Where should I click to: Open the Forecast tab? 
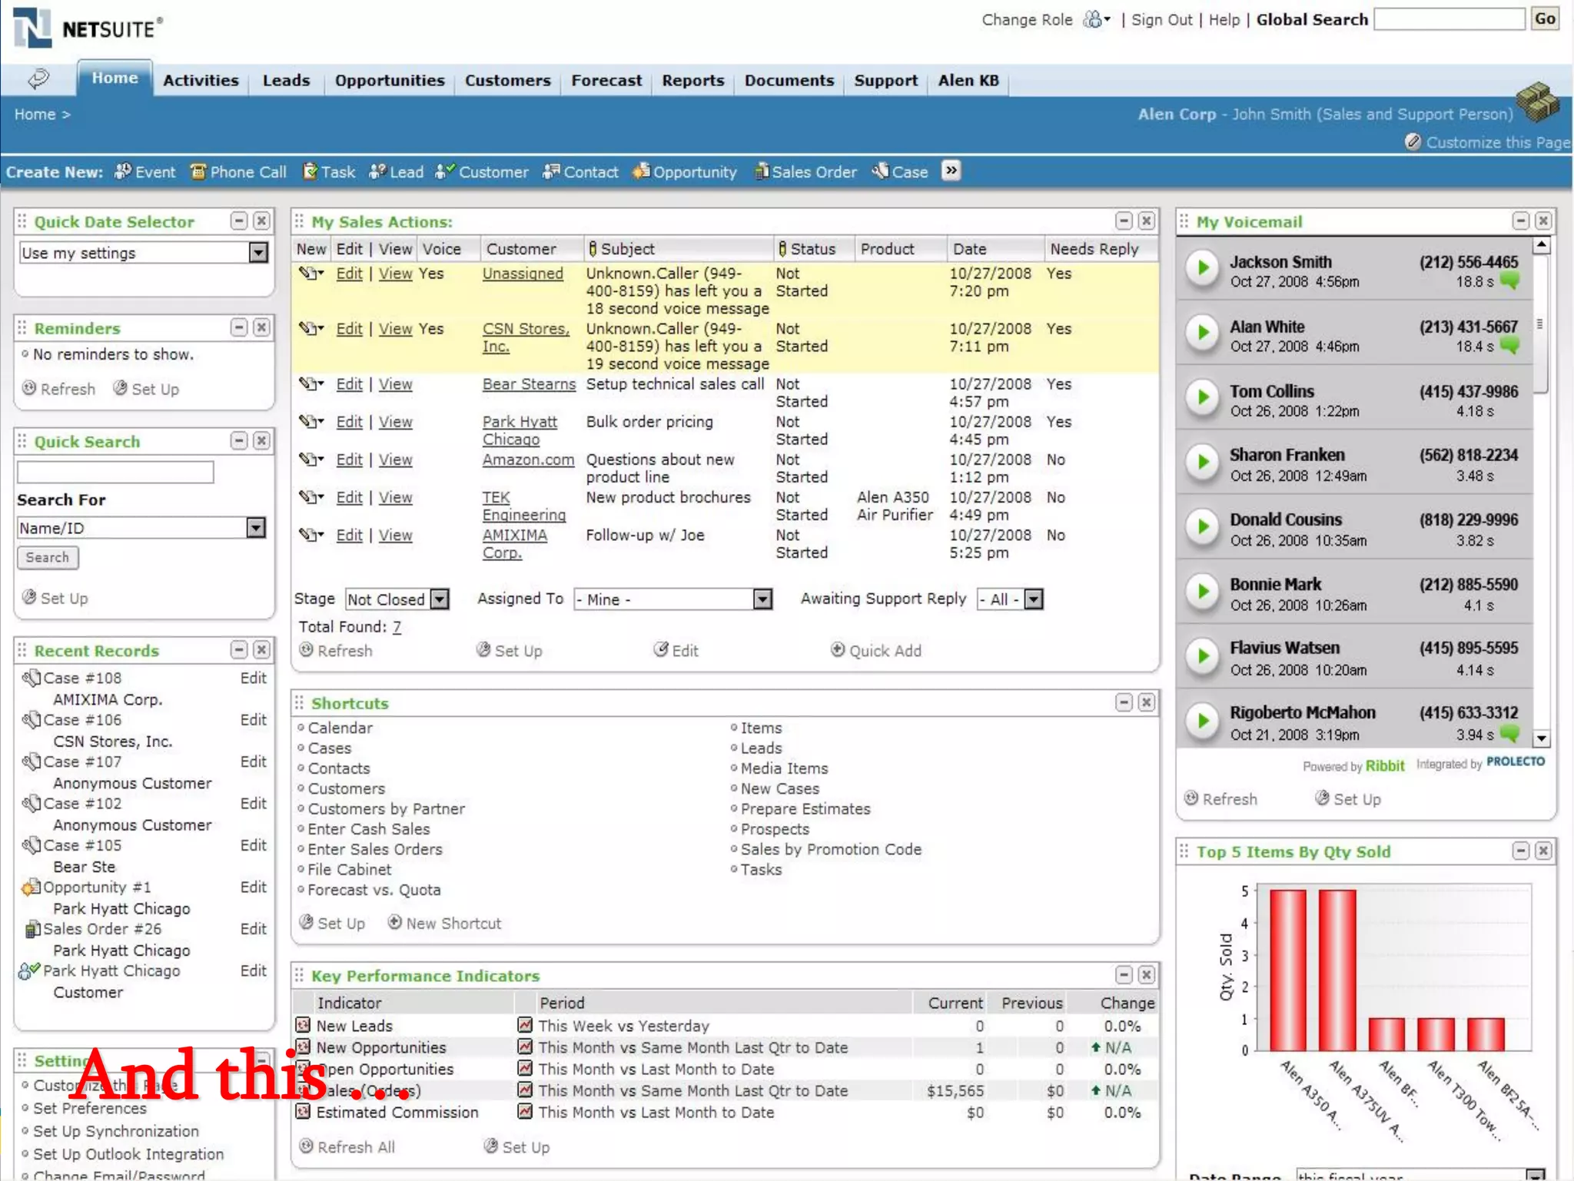[606, 81]
